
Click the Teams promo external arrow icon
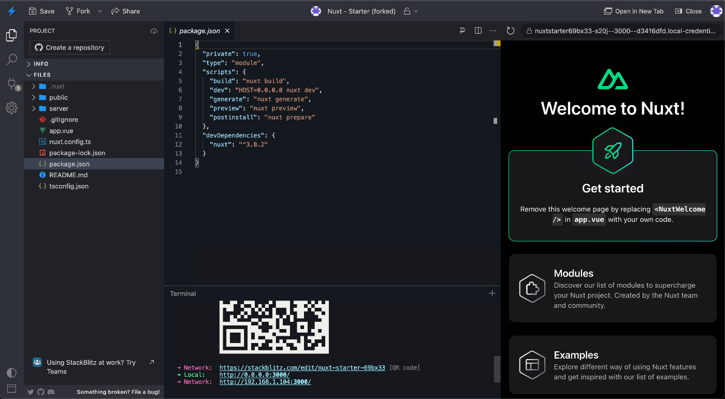(152, 362)
